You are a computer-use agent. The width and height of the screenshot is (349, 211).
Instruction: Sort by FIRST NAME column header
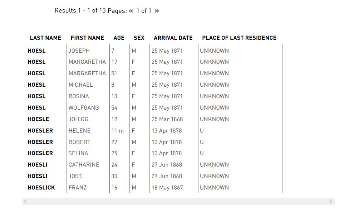tap(87, 38)
